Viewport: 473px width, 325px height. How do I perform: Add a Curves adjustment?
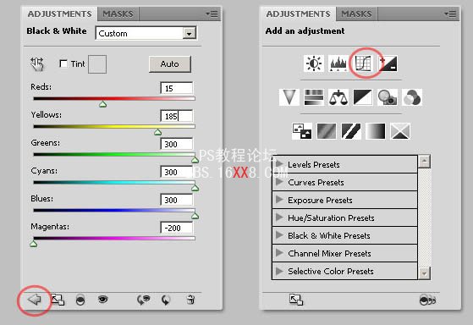point(363,63)
